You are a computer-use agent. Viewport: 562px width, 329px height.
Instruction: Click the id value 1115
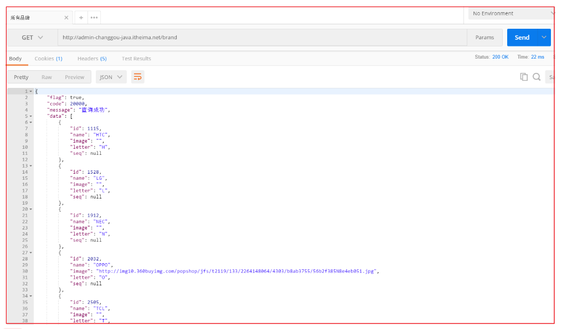tap(93, 128)
